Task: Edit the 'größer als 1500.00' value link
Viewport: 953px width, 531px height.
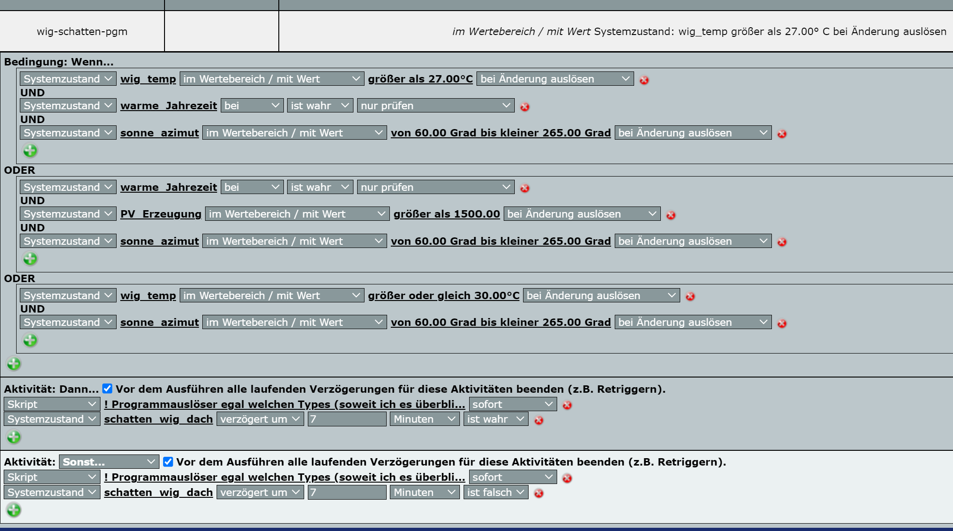Action: [446, 214]
